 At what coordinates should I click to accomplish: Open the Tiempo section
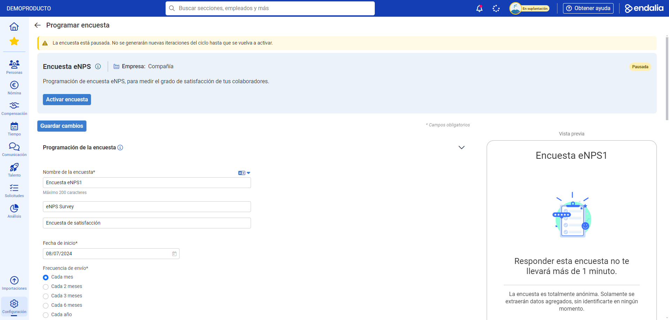coord(14,129)
